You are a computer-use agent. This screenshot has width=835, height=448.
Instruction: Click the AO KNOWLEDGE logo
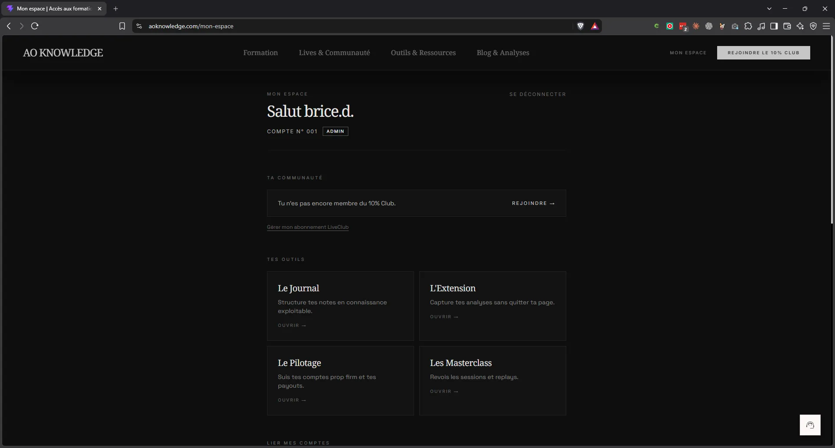(x=63, y=53)
